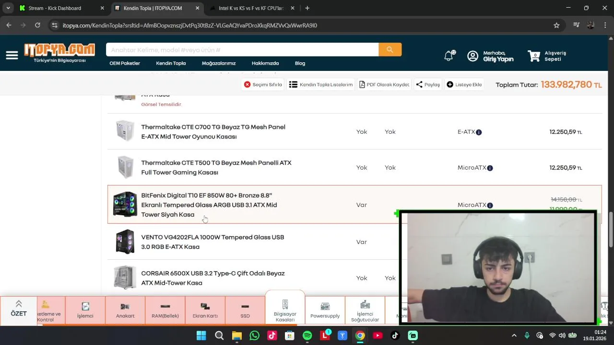The image size is (614, 345).
Task: Open Windows Start menu
Action: tap(201, 335)
